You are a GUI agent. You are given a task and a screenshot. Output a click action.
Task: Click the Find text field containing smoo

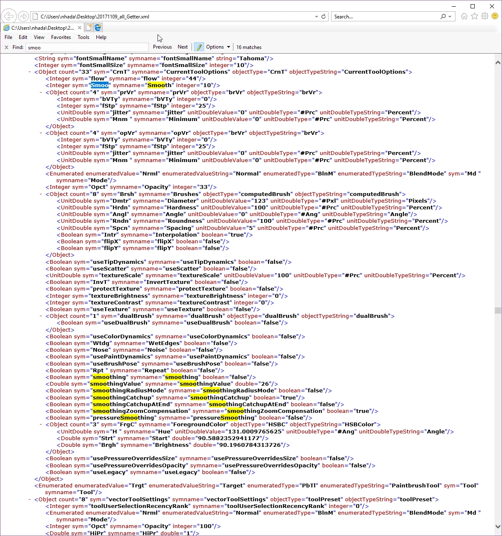pos(87,47)
